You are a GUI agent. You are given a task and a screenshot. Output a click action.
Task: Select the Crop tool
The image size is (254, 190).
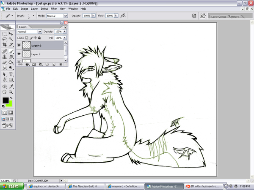5,44
